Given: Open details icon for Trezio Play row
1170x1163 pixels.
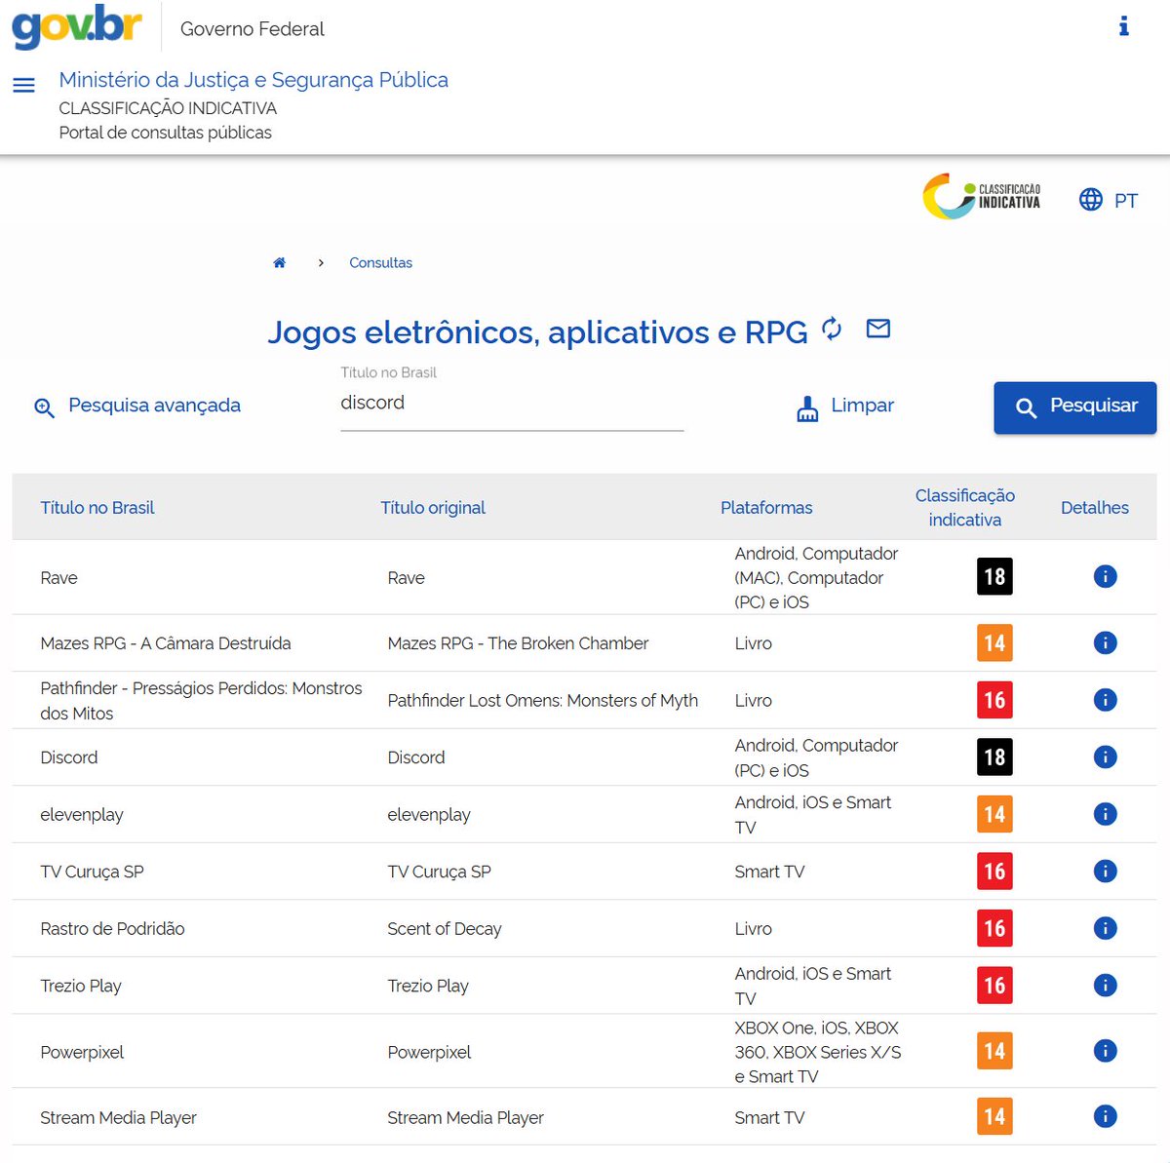Looking at the screenshot, I should (1105, 986).
